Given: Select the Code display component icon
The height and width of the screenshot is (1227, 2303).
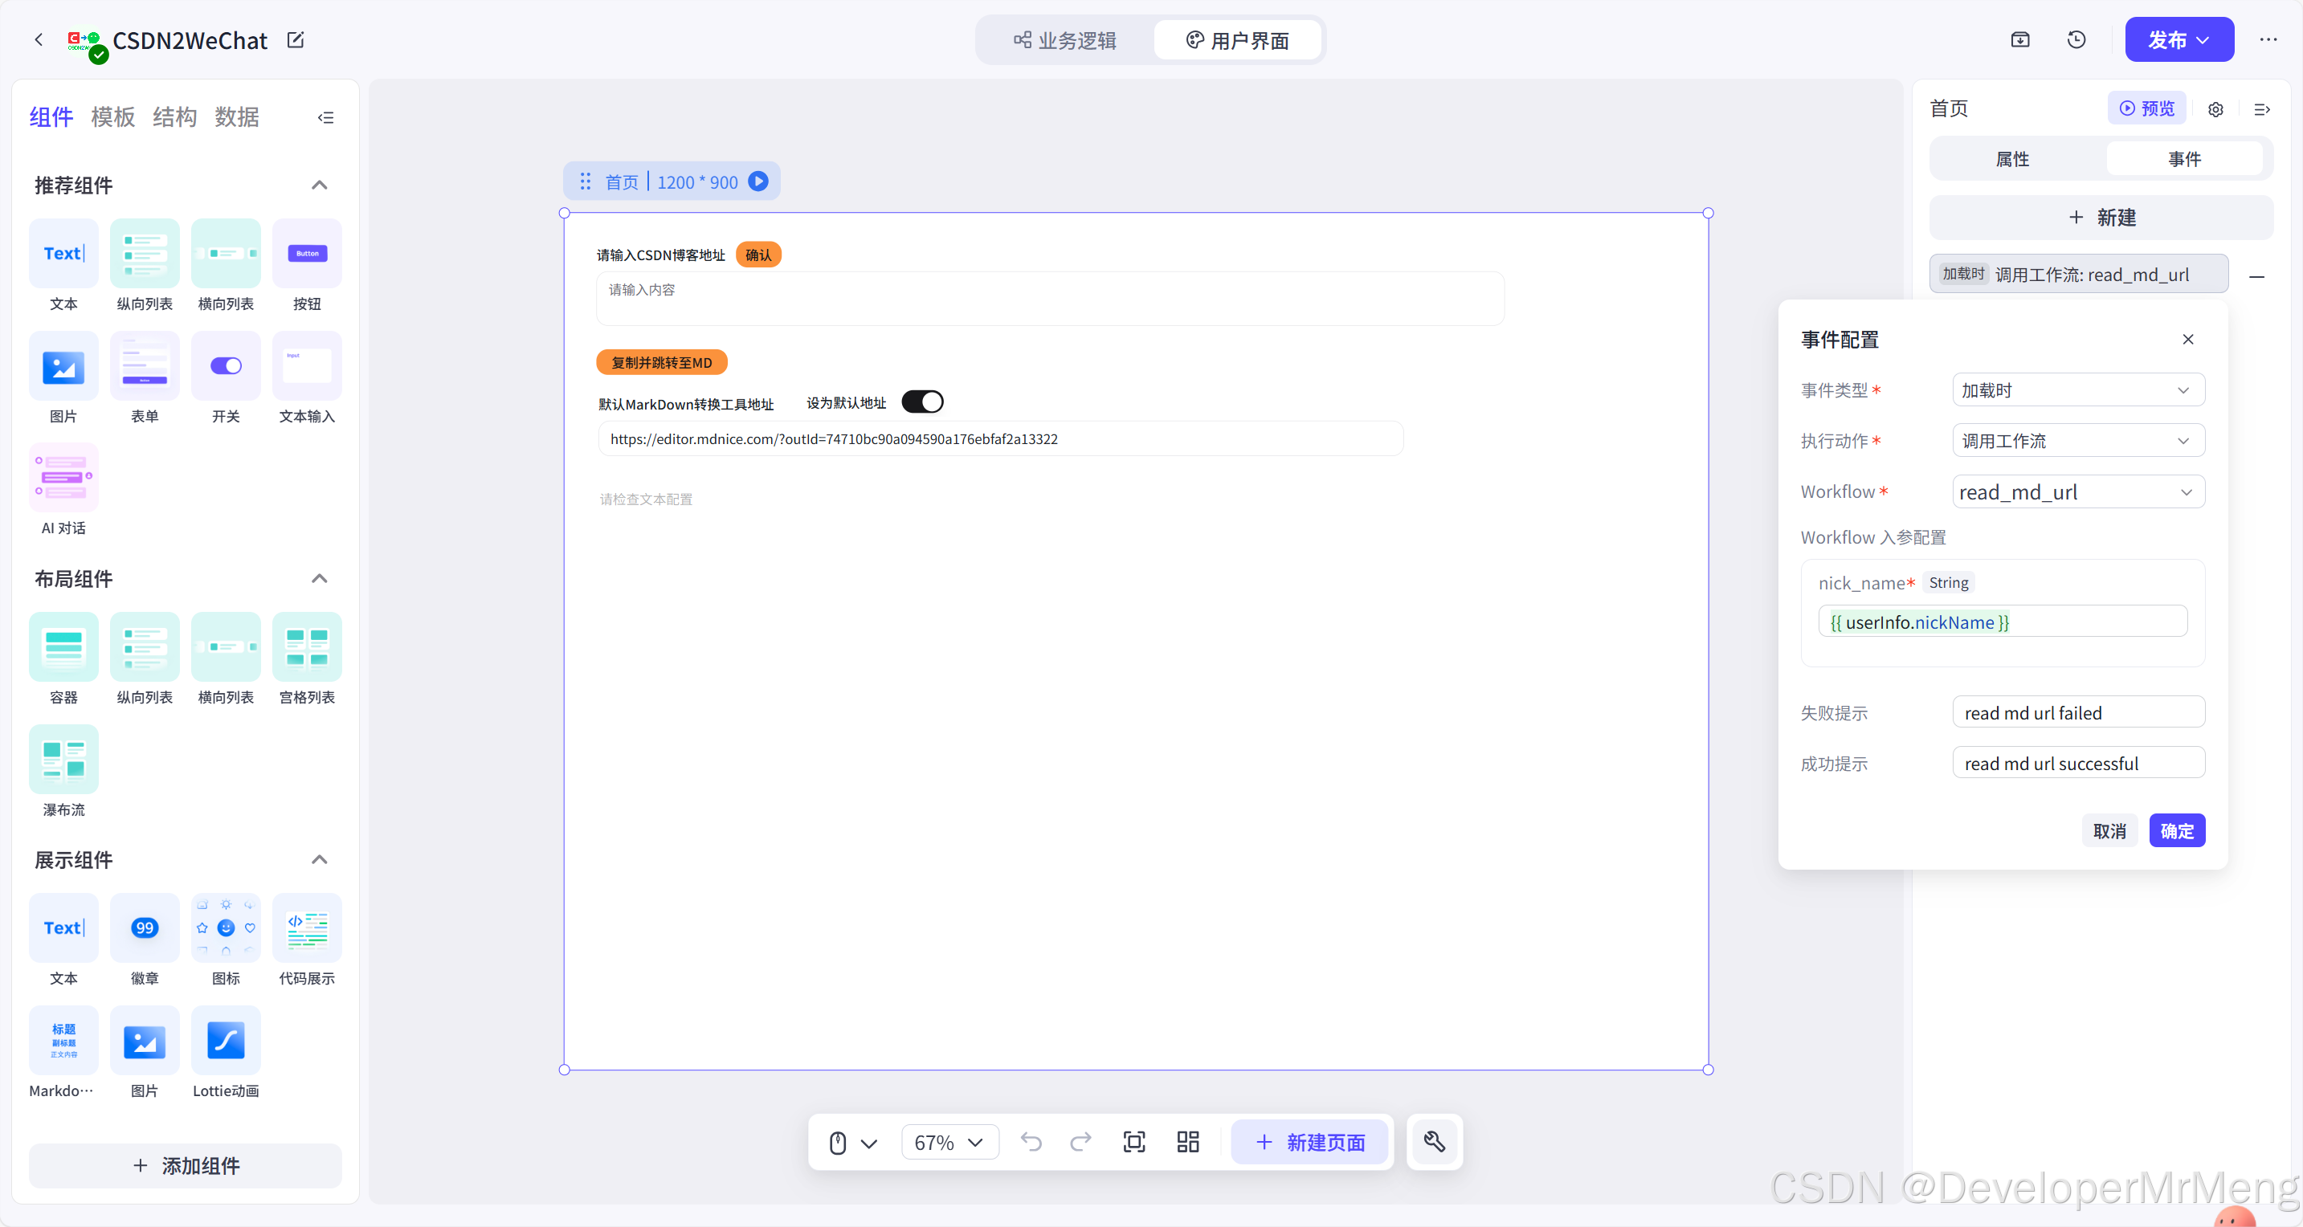Looking at the screenshot, I should (x=307, y=927).
